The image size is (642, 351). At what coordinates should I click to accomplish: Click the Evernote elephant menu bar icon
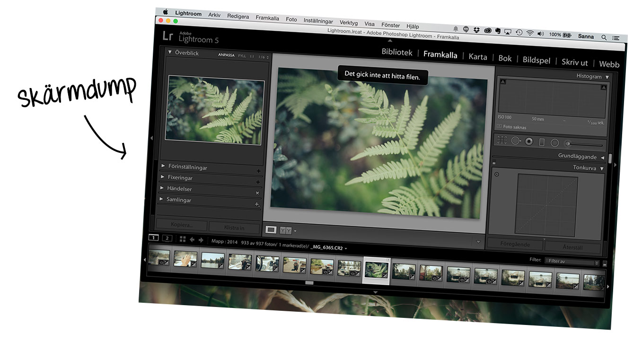tap(498, 31)
